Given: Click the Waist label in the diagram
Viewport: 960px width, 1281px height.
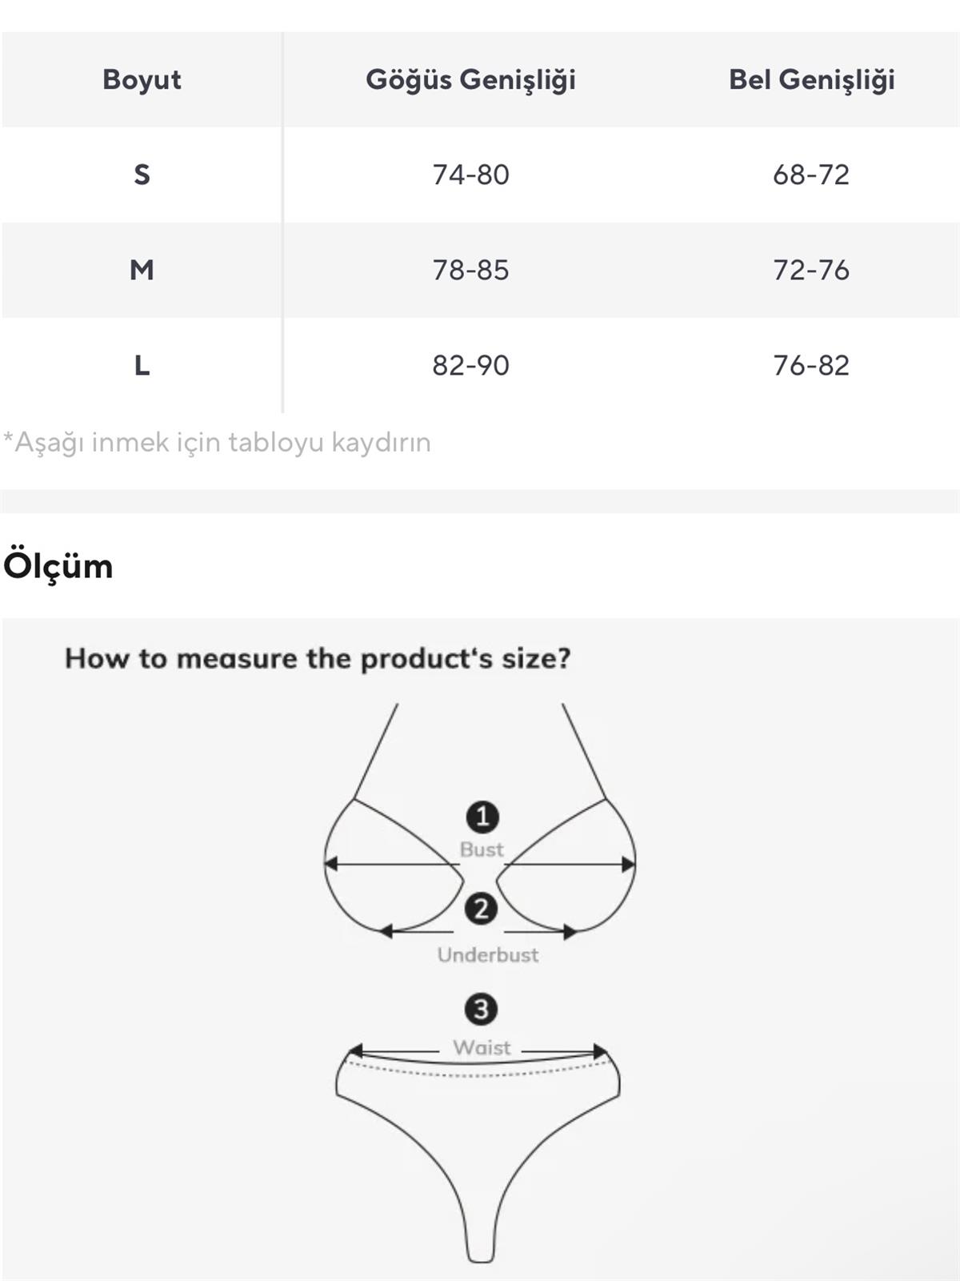Looking at the screenshot, I should (482, 1047).
